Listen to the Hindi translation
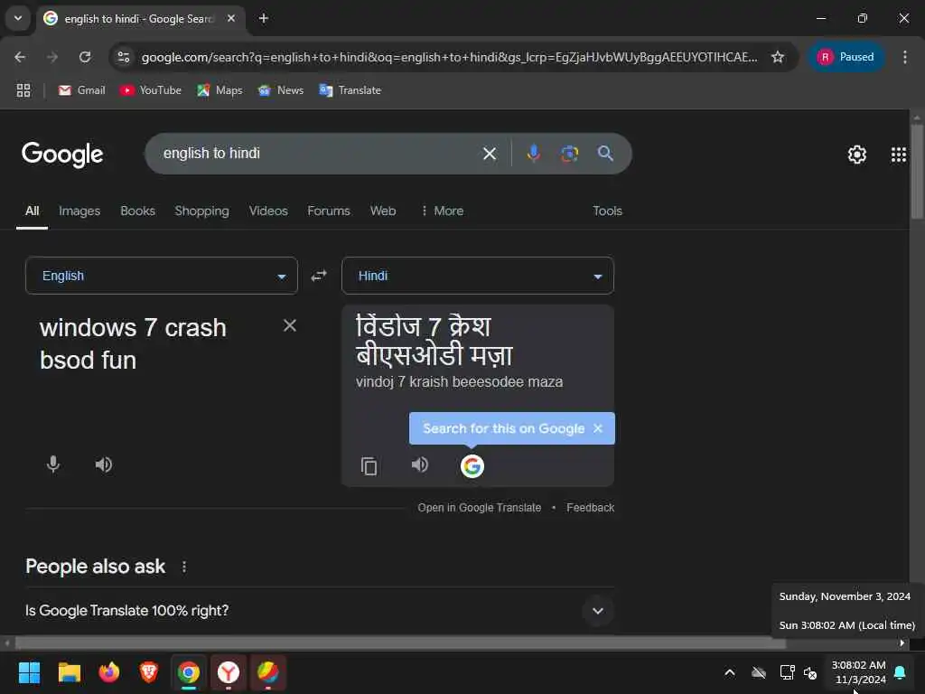This screenshot has height=694, width=925. click(x=419, y=465)
